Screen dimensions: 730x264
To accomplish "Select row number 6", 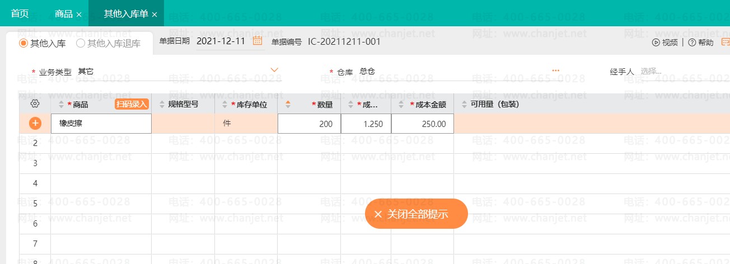I will [x=35, y=224].
